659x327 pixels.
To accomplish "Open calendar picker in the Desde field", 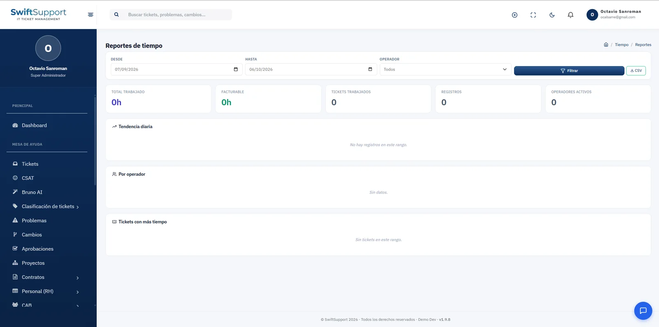I will pos(236,69).
